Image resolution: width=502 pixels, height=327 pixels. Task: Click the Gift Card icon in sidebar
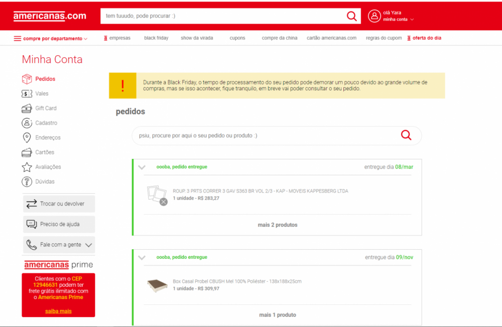(x=27, y=108)
